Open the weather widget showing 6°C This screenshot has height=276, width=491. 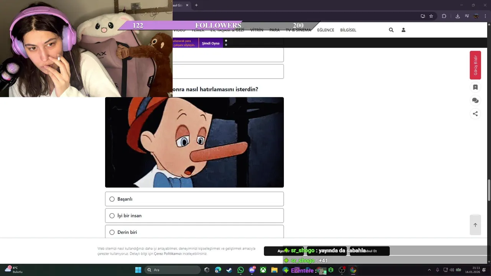point(13,269)
